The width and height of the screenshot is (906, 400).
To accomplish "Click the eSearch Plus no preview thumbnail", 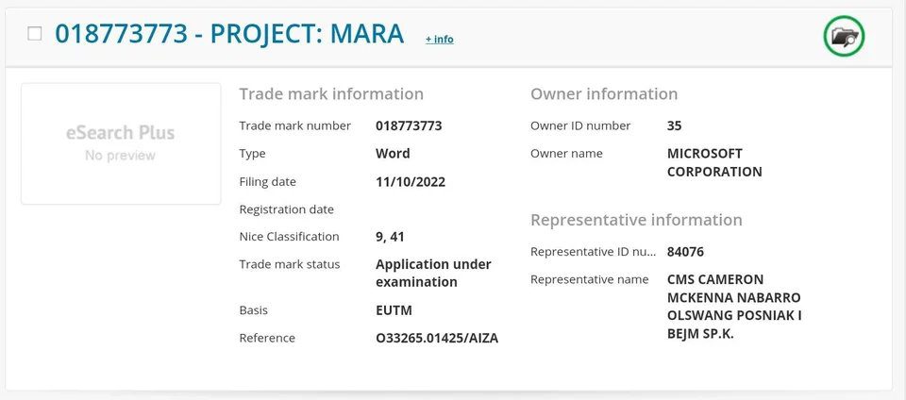I will [121, 143].
